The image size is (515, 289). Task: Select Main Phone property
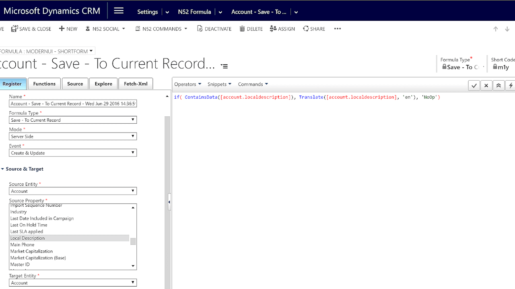pos(69,245)
